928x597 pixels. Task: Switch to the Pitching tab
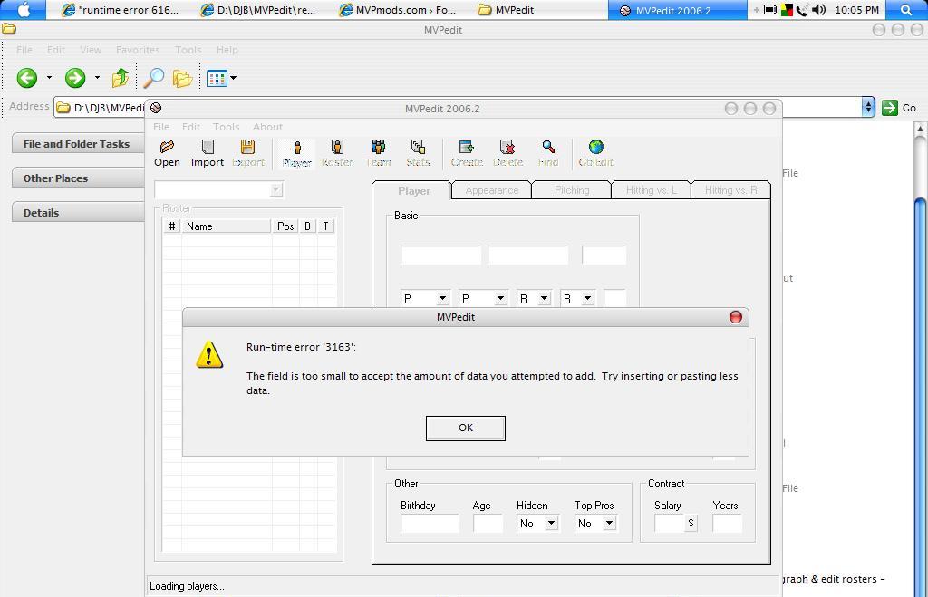click(572, 190)
